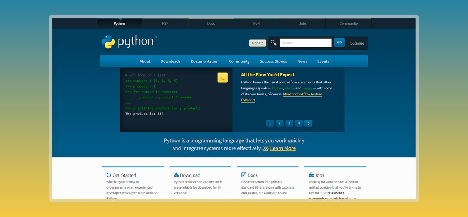Open the About navigation menu
The height and width of the screenshot is (217, 468).
pyautogui.click(x=145, y=61)
